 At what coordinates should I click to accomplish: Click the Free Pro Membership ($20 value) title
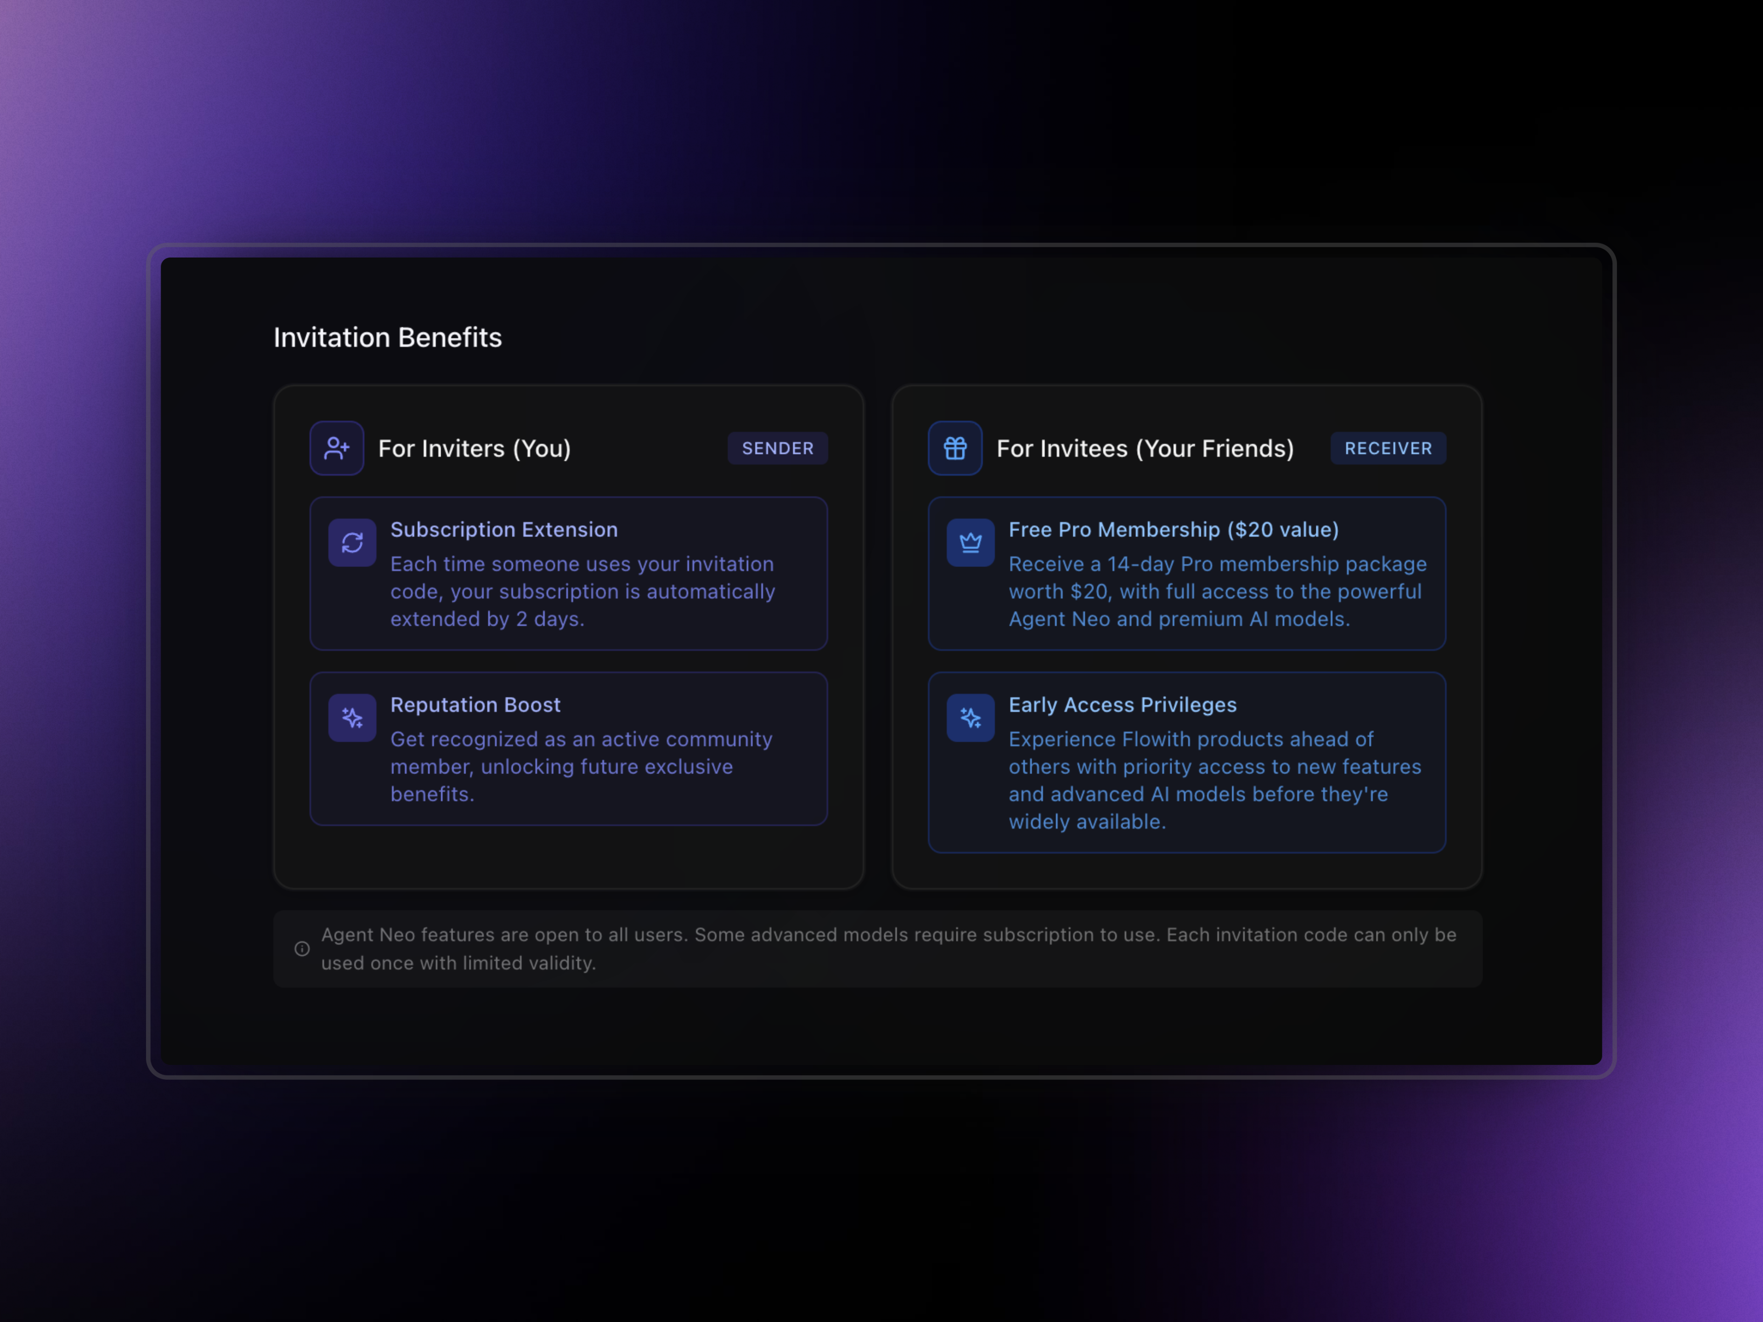(1173, 530)
